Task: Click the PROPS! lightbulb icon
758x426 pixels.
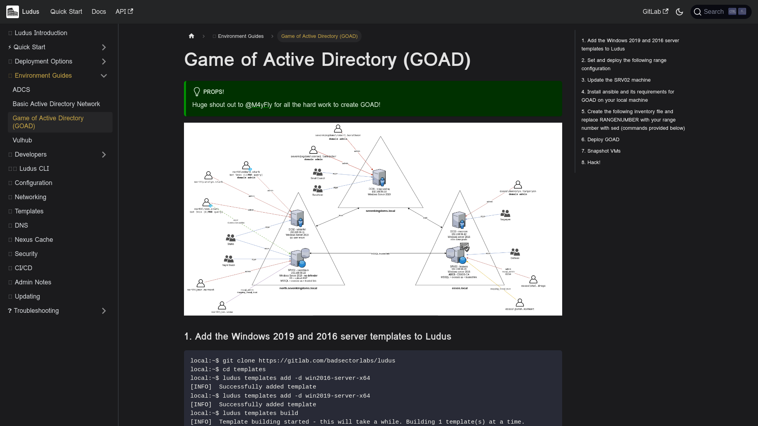Action: [197, 92]
